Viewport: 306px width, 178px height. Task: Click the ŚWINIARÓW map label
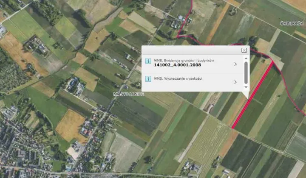coord(292,24)
